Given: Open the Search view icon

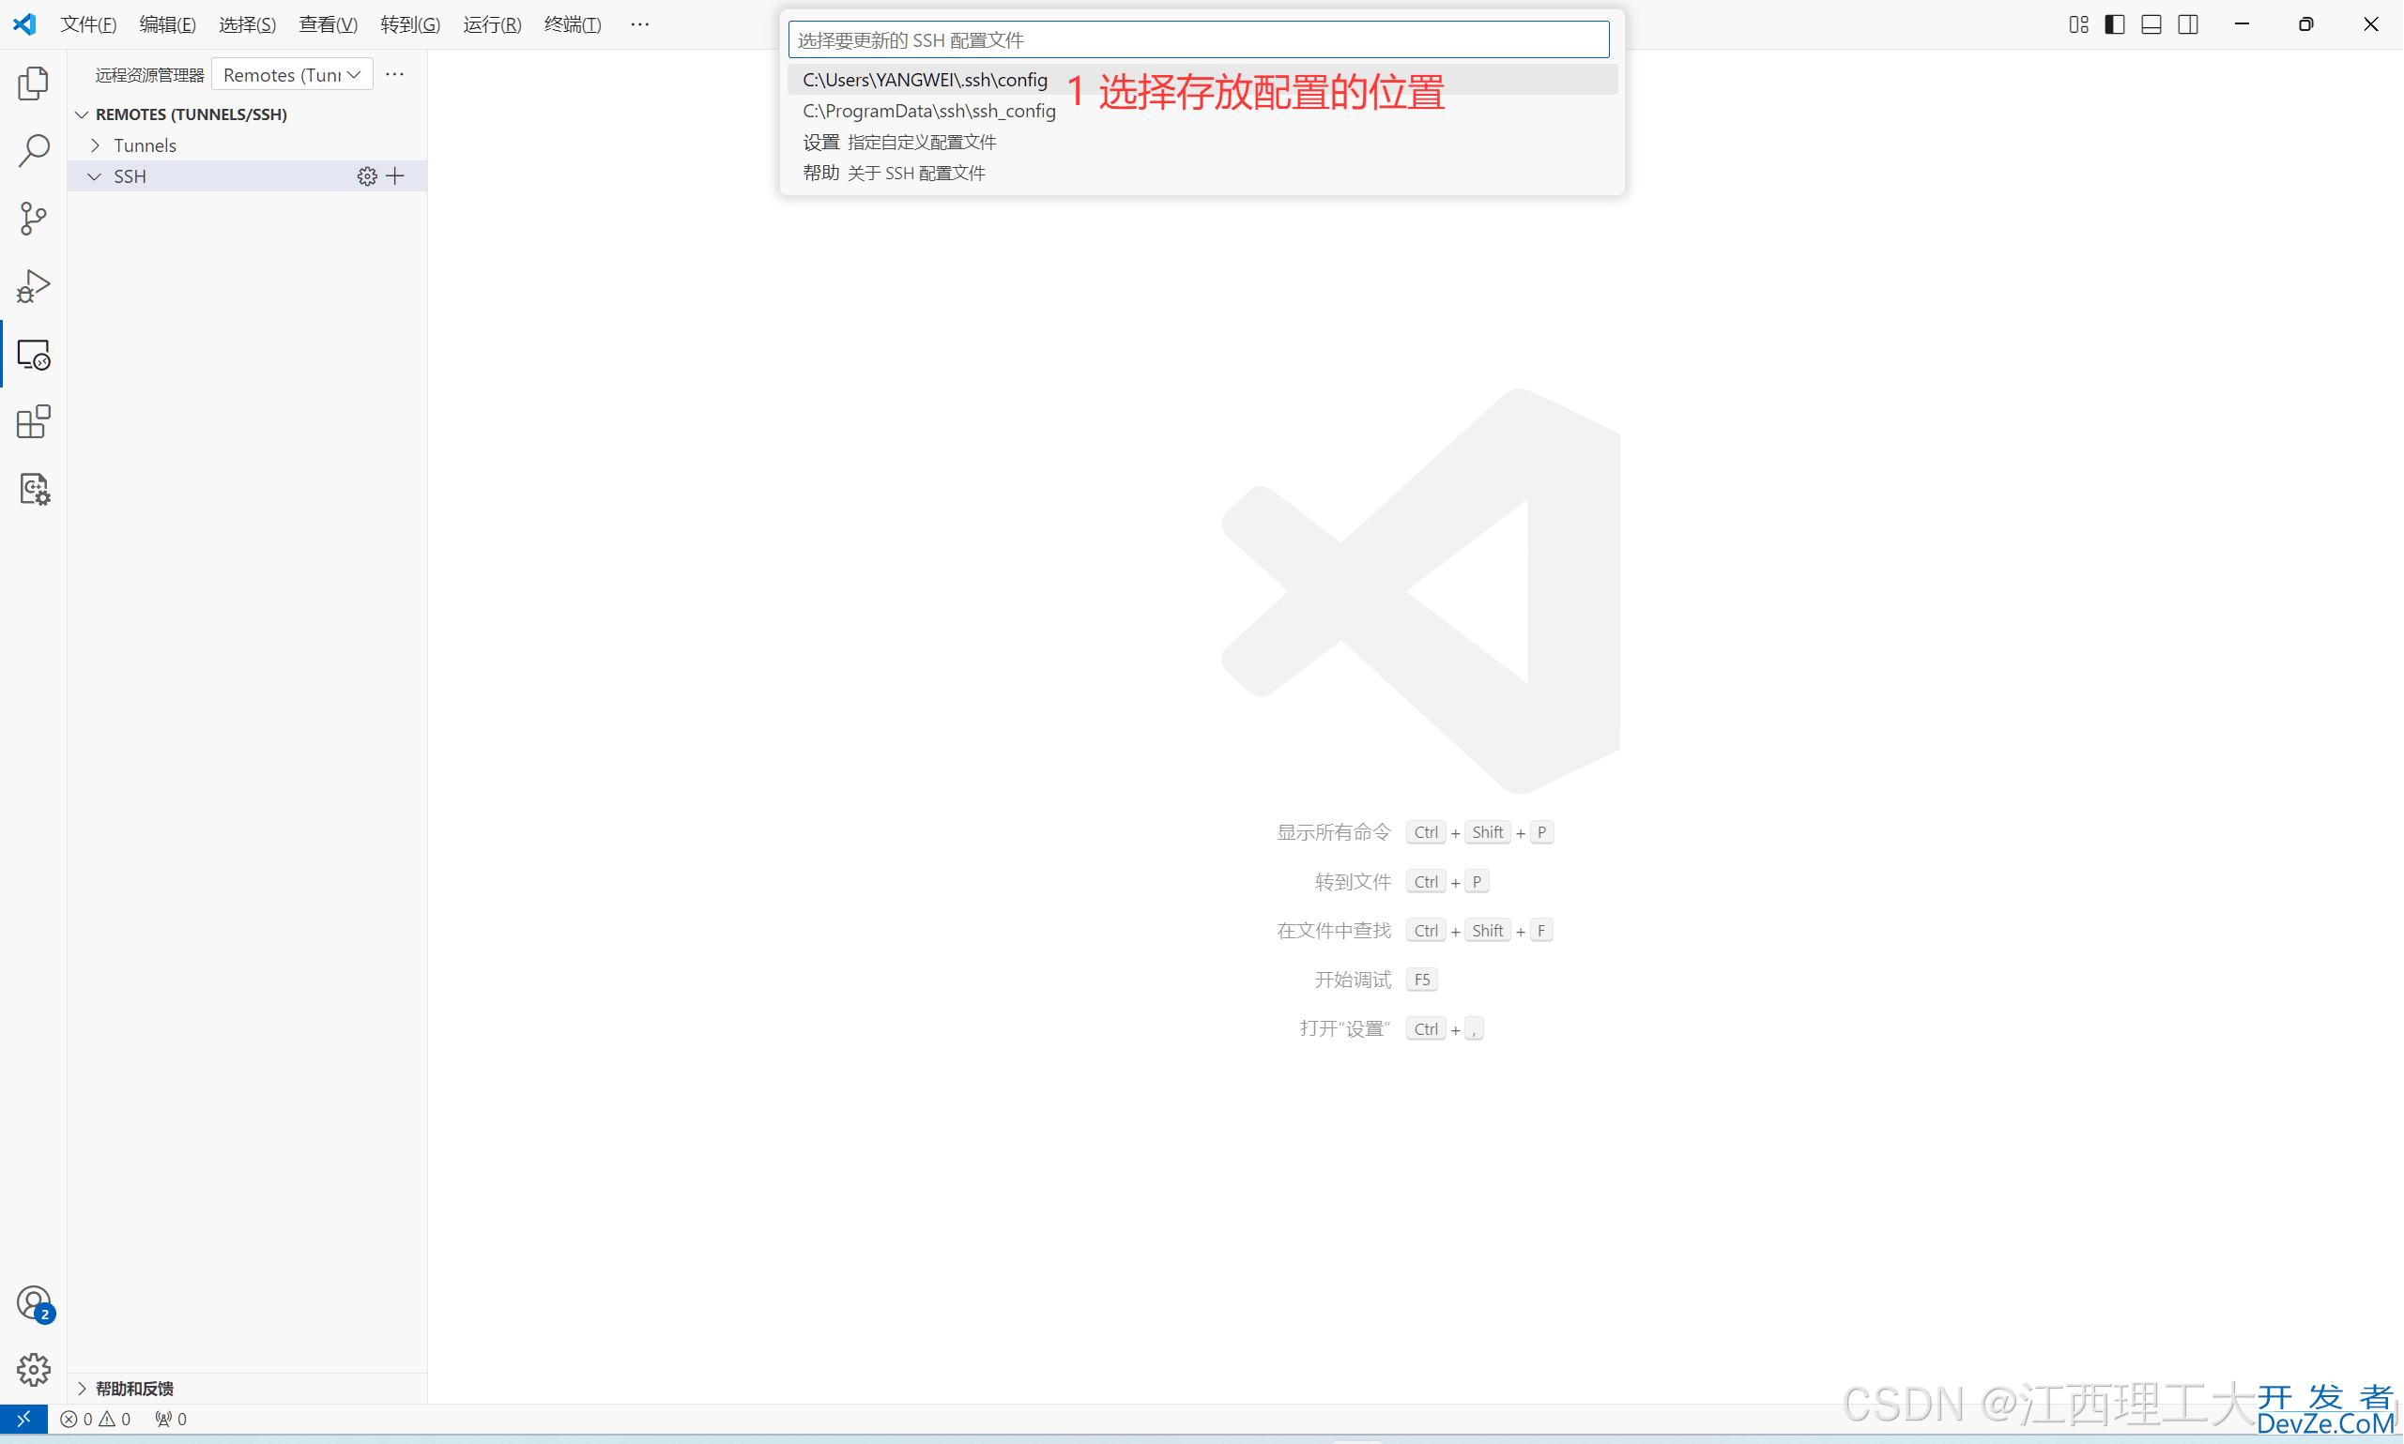Looking at the screenshot, I should (x=33, y=151).
